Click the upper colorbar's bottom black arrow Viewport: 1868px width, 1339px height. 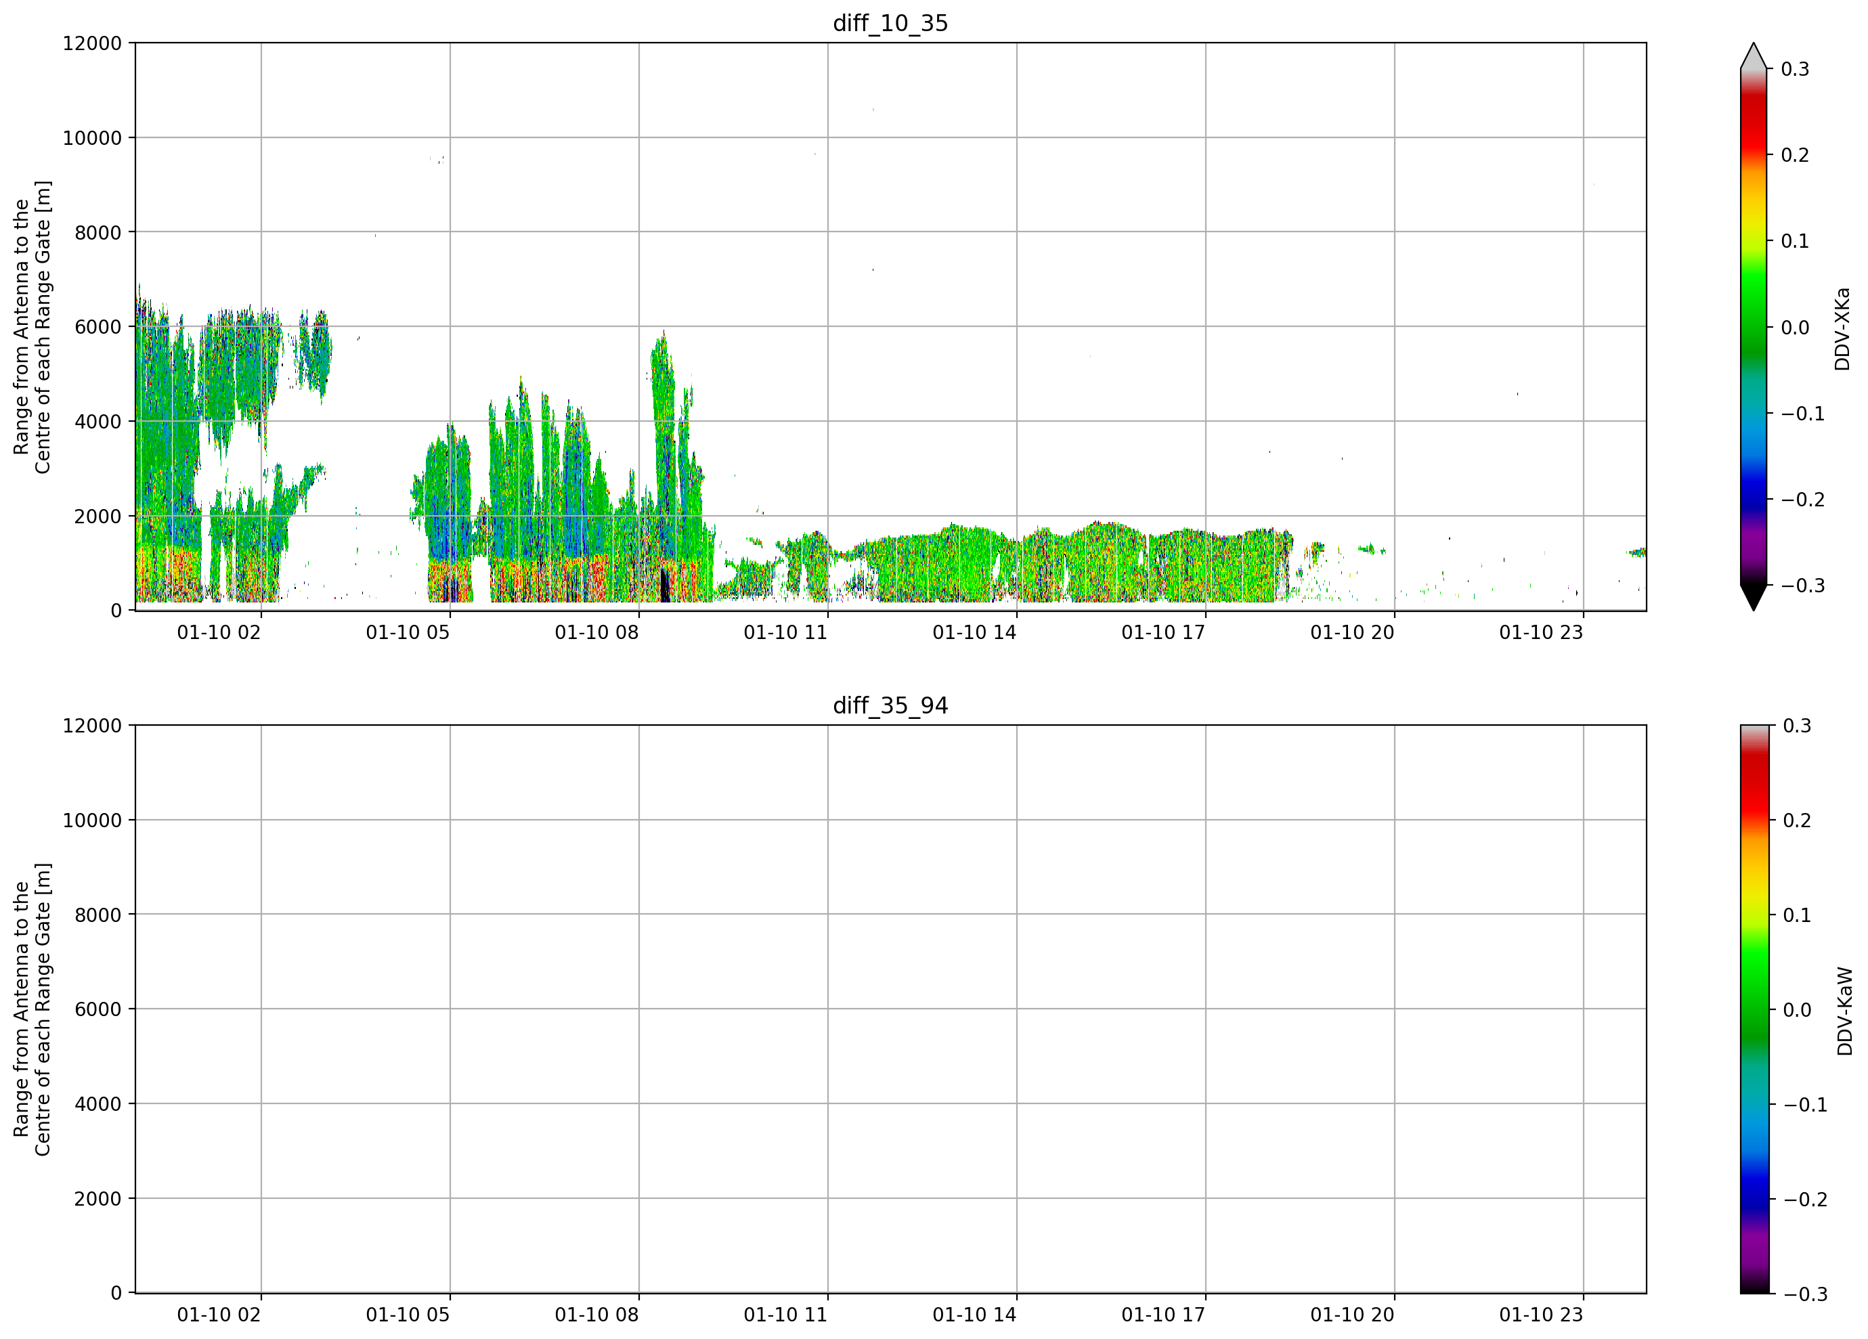pos(1754,597)
